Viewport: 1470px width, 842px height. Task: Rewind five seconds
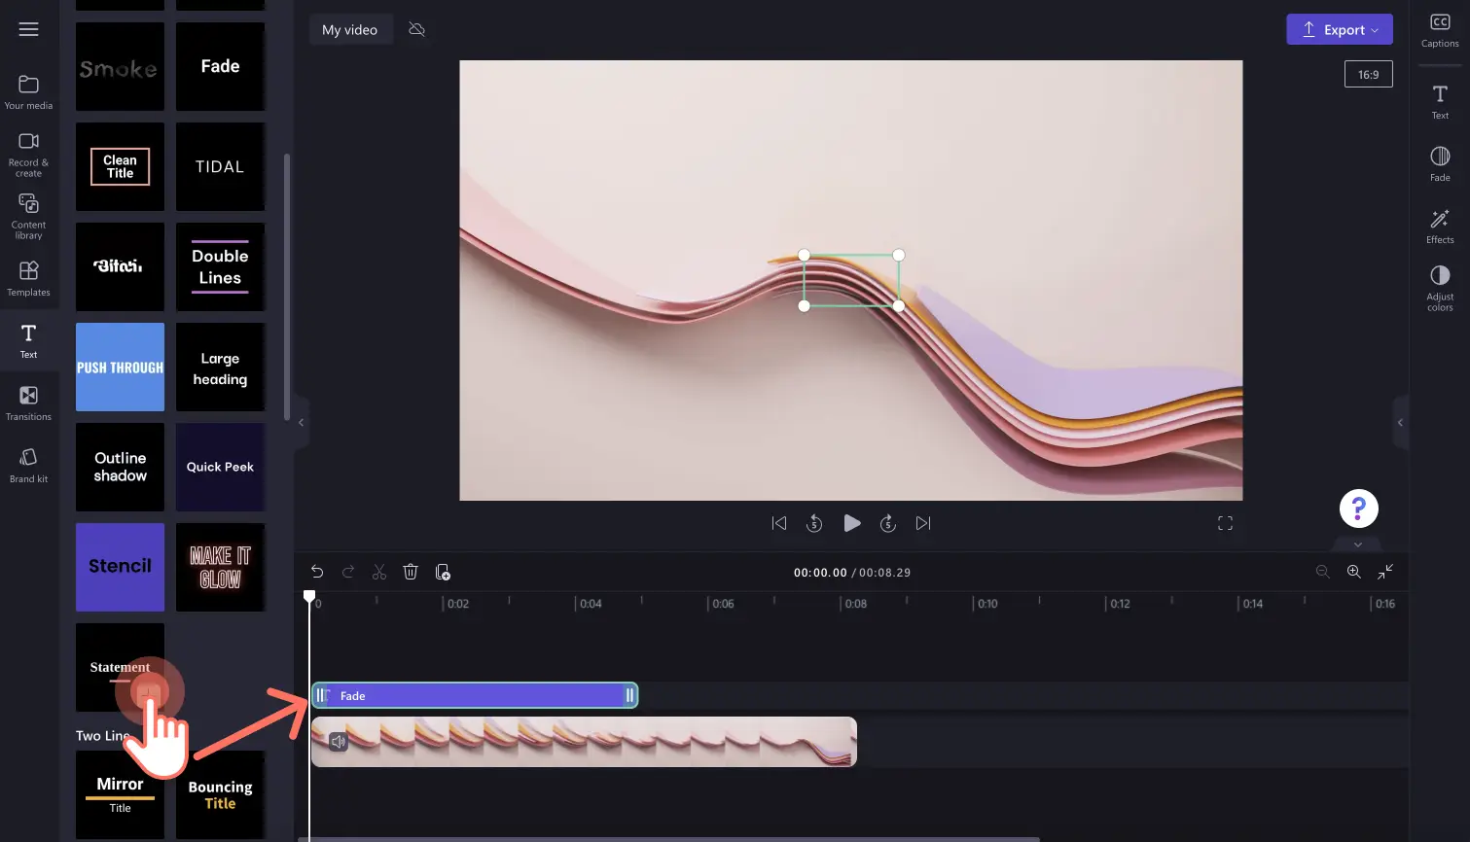[814, 523]
